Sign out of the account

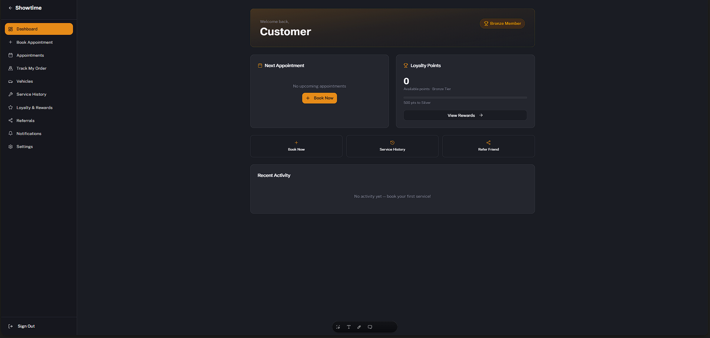coord(22,326)
